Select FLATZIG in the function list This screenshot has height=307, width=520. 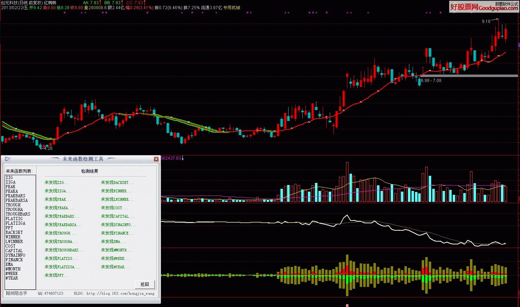[x=14, y=219]
